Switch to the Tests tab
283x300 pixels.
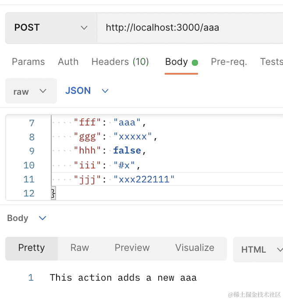click(271, 62)
